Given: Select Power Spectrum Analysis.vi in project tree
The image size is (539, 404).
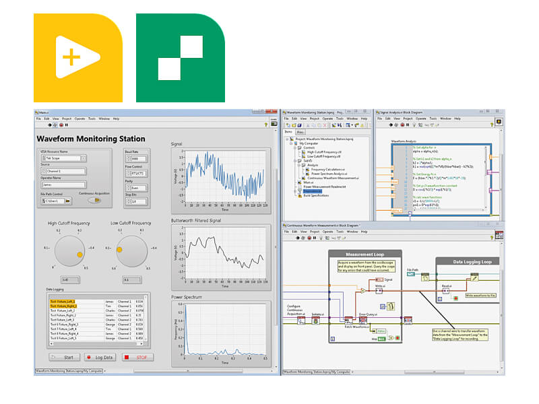Looking at the screenshot, I should click(329, 174).
